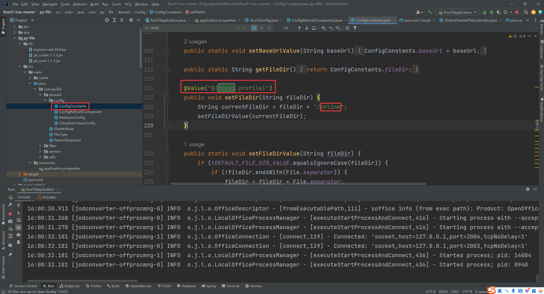Open RedissonConfig in the project tree
The width and height of the screenshot is (544, 294).
tap(72, 118)
